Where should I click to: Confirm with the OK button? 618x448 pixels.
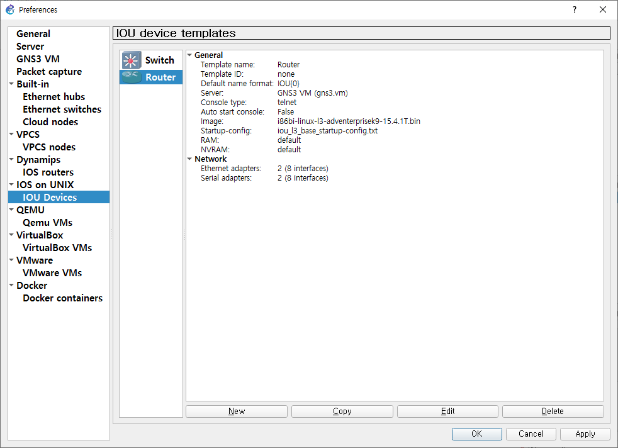477,434
